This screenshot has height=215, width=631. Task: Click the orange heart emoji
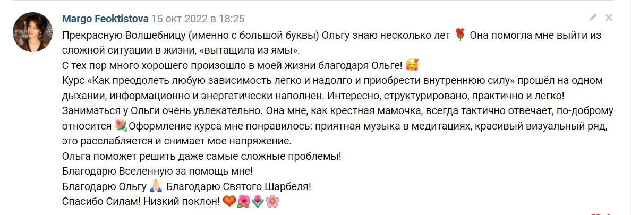pyautogui.click(x=229, y=202)
